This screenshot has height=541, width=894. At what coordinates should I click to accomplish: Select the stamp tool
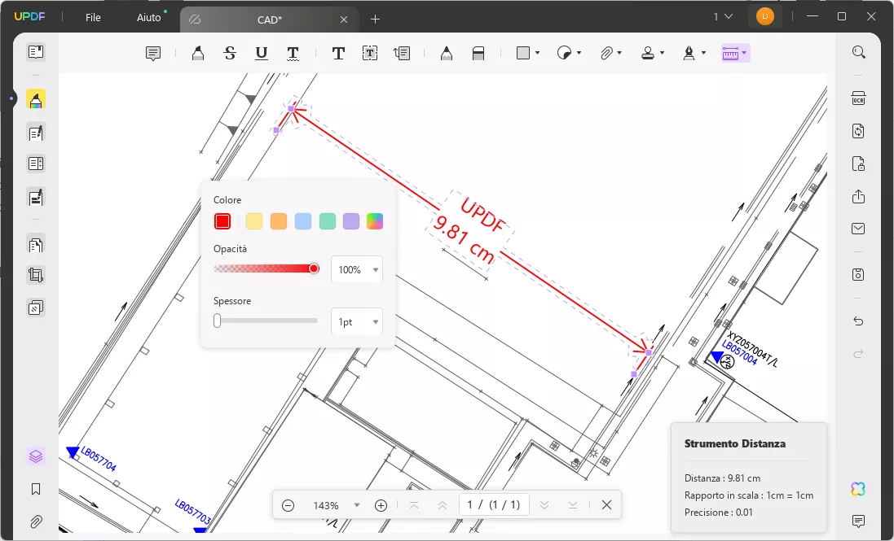click(648, 53)
